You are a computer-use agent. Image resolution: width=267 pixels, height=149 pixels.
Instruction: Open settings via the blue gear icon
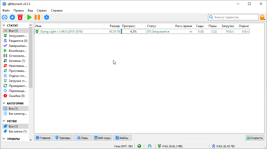[47, 17]
